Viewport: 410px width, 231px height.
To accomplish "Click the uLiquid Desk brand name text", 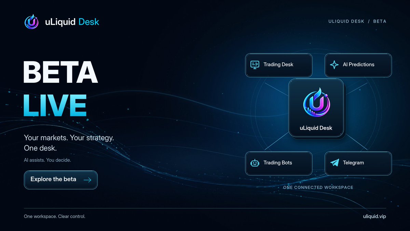I will click(x=72, y=22).
